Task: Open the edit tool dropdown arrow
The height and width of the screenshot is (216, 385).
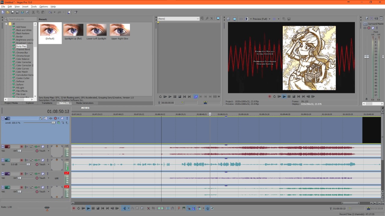Action: (x=129, y=208)
